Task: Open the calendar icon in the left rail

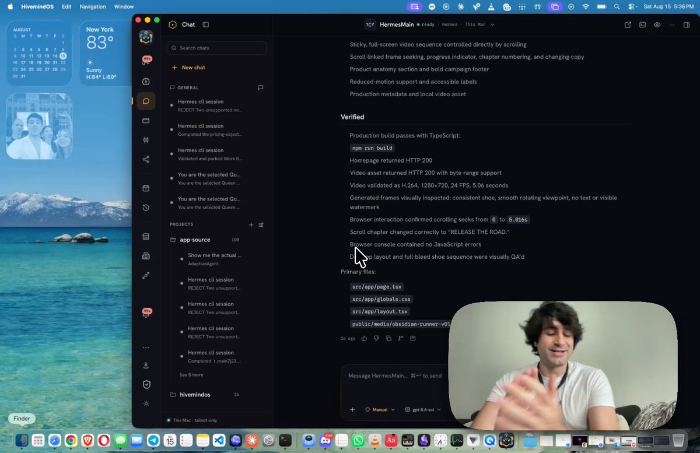Action: pyautogui.click(x=146, y=188)
